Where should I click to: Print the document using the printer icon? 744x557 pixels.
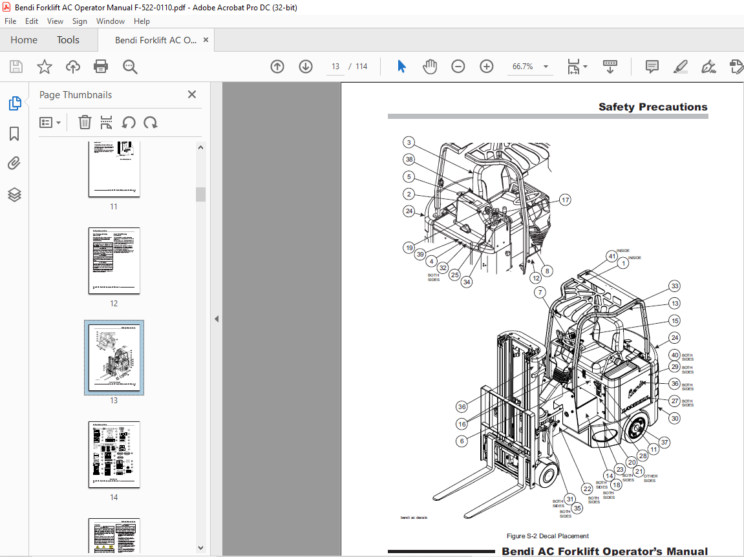pyautogui.click(x=101, y=67)
